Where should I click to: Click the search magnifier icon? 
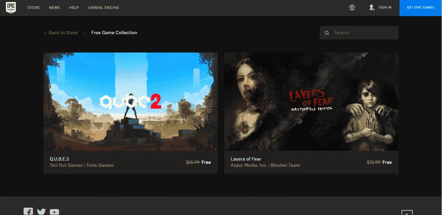click(327, 33)
